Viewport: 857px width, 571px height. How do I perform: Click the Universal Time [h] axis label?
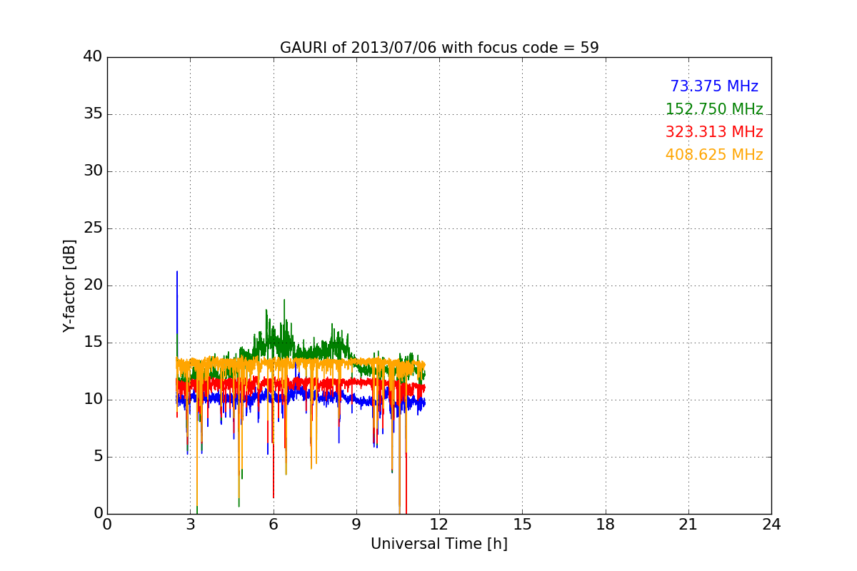pos(439,544)
